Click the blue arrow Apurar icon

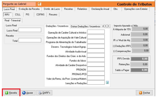click(x=24, y=93)
